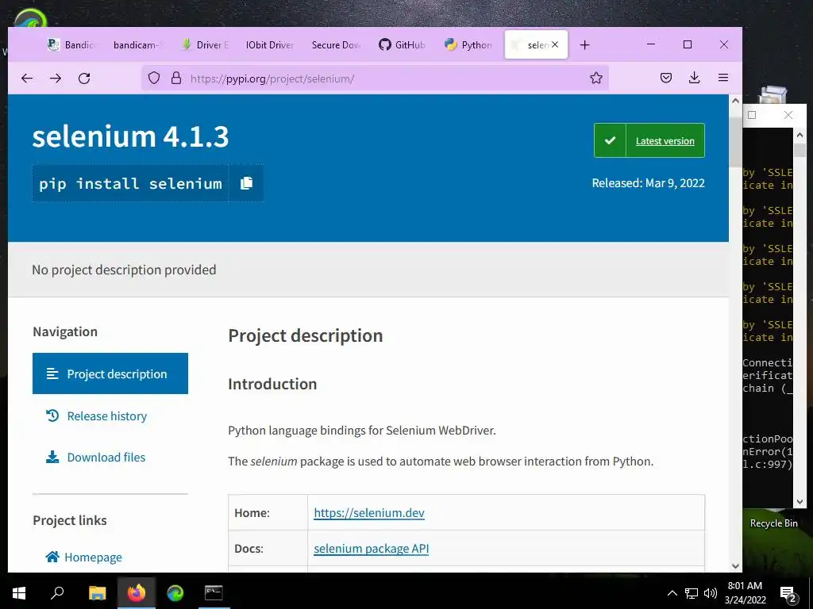
Task: Click the Docs: table cell
Action: pyautogui.click(x=268, y=549)
